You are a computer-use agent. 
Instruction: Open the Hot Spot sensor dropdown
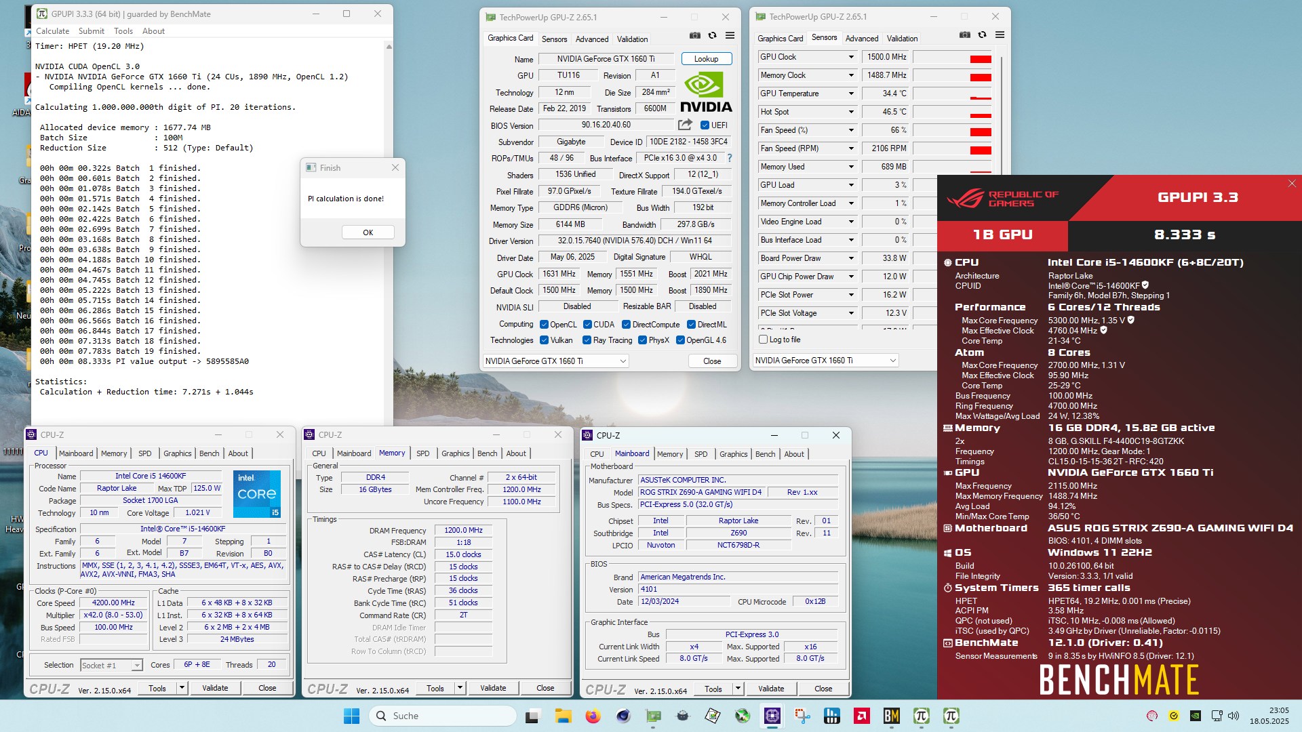pyautogui.click(x=851, y=112)
